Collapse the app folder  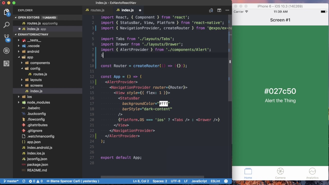(x=30, y=57)
